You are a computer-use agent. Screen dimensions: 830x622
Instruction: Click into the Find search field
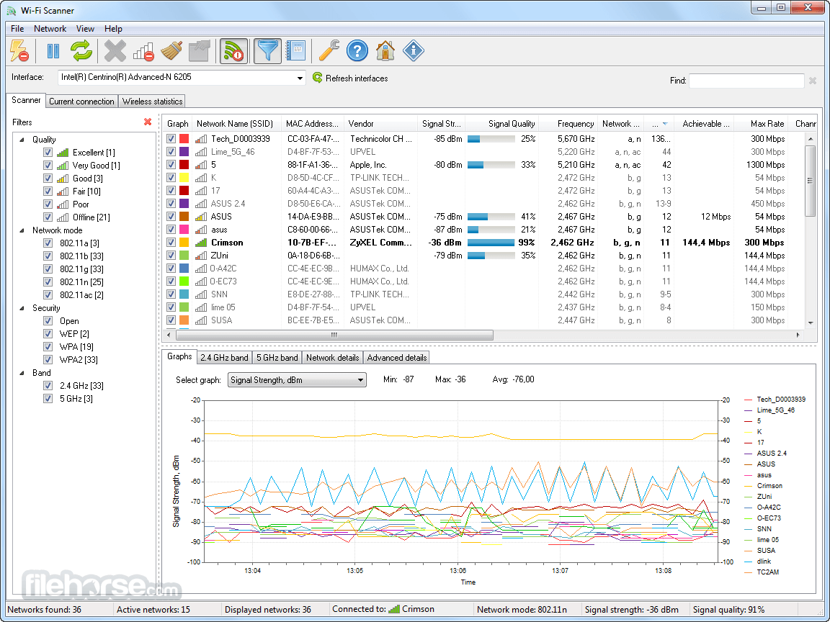[x=746, y=81]
